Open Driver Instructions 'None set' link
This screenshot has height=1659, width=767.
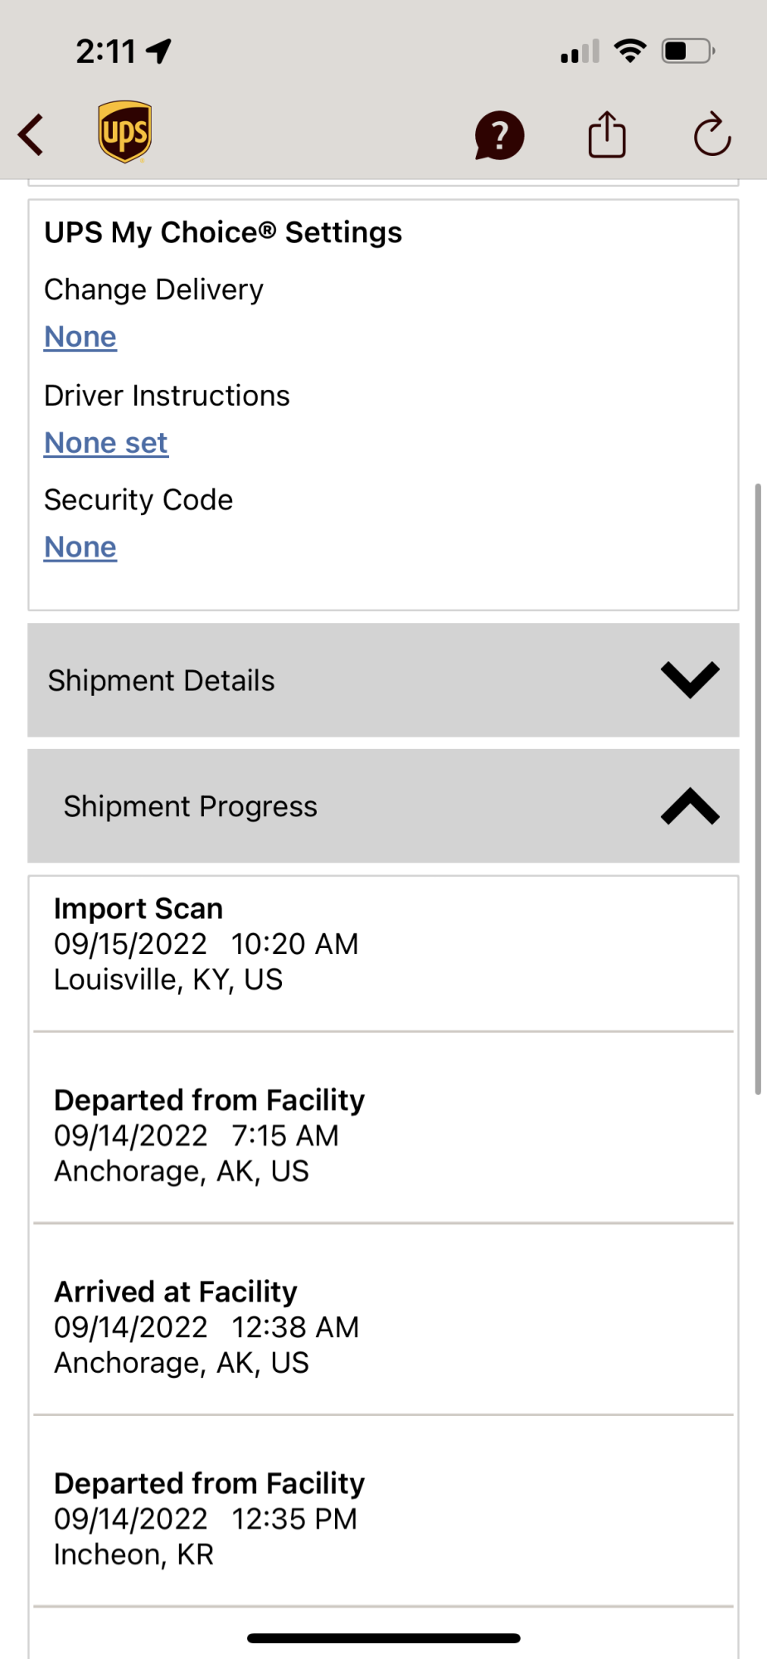click(x=106, y=443)
